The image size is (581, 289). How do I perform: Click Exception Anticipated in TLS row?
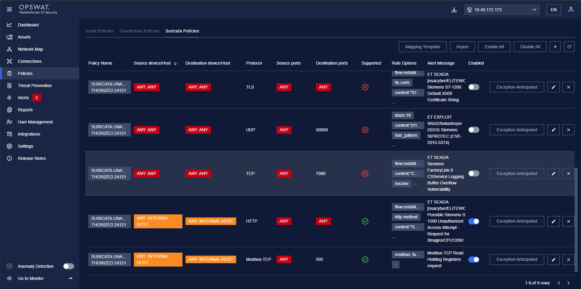[x=517, y=87]
